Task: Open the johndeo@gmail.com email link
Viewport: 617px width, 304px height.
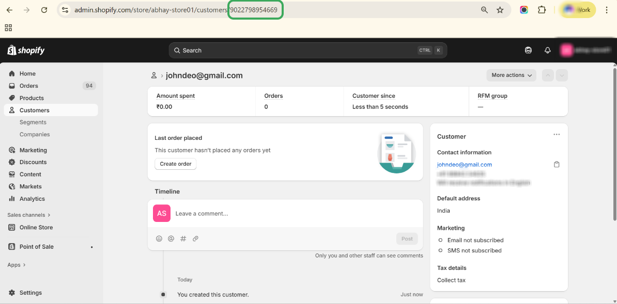Action: pos(464,165)
